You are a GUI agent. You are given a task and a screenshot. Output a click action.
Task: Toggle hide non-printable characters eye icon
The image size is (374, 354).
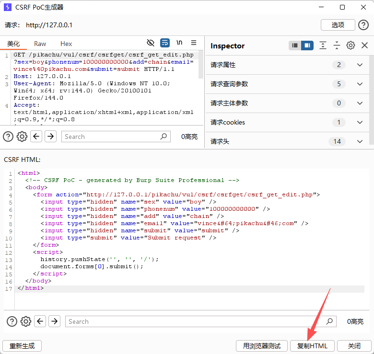click(x=151, y=43)
